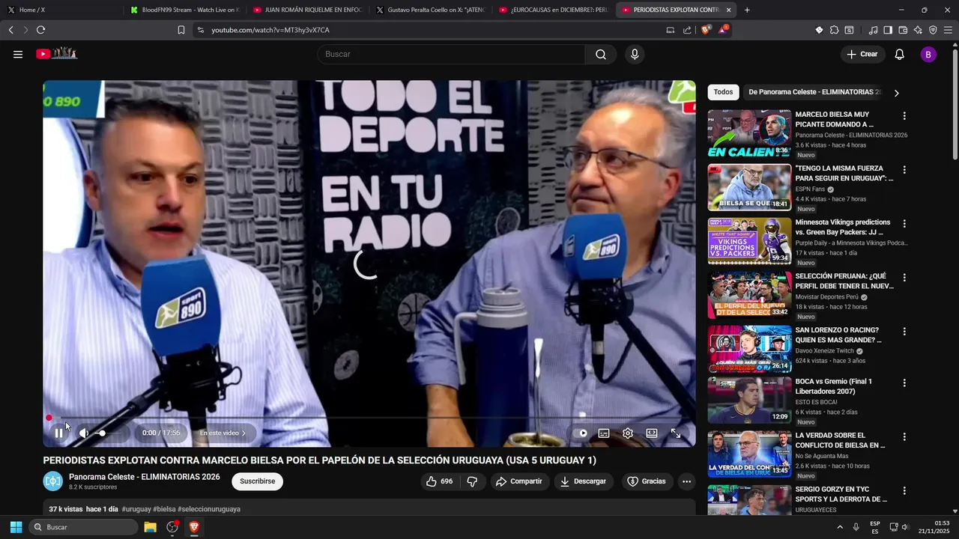Screen dimensions: 959x539
Task: Focus the 'Buscar' search field
Action: pos(450,54)
